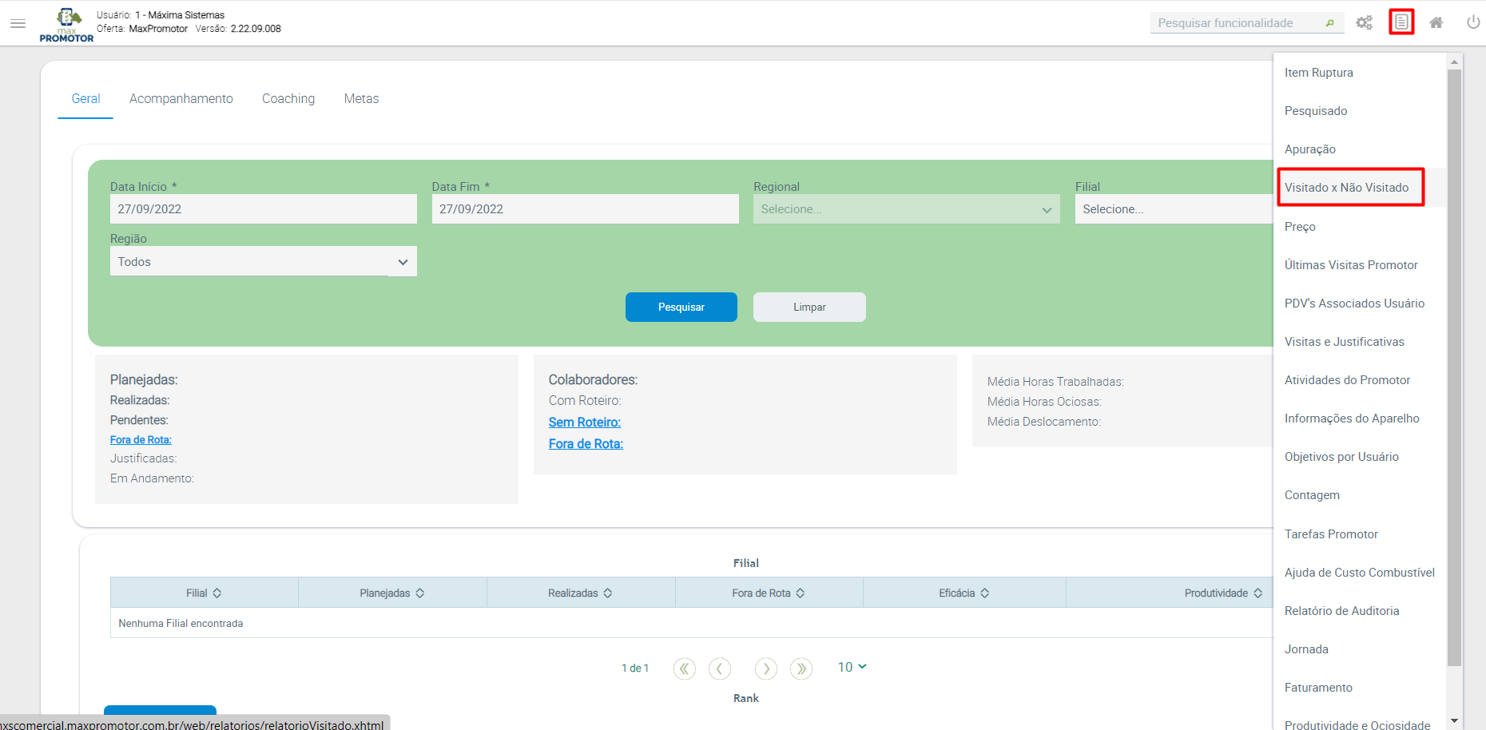This screenshot has height=730, width=1486.
Task: Click the search magnifier icon
Action: (1330, 23)
